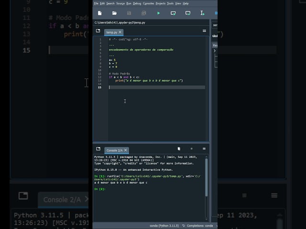Close the temp.py tab
Image resolution: width=306 pixels, height=229 pixels.
point(120,32)
